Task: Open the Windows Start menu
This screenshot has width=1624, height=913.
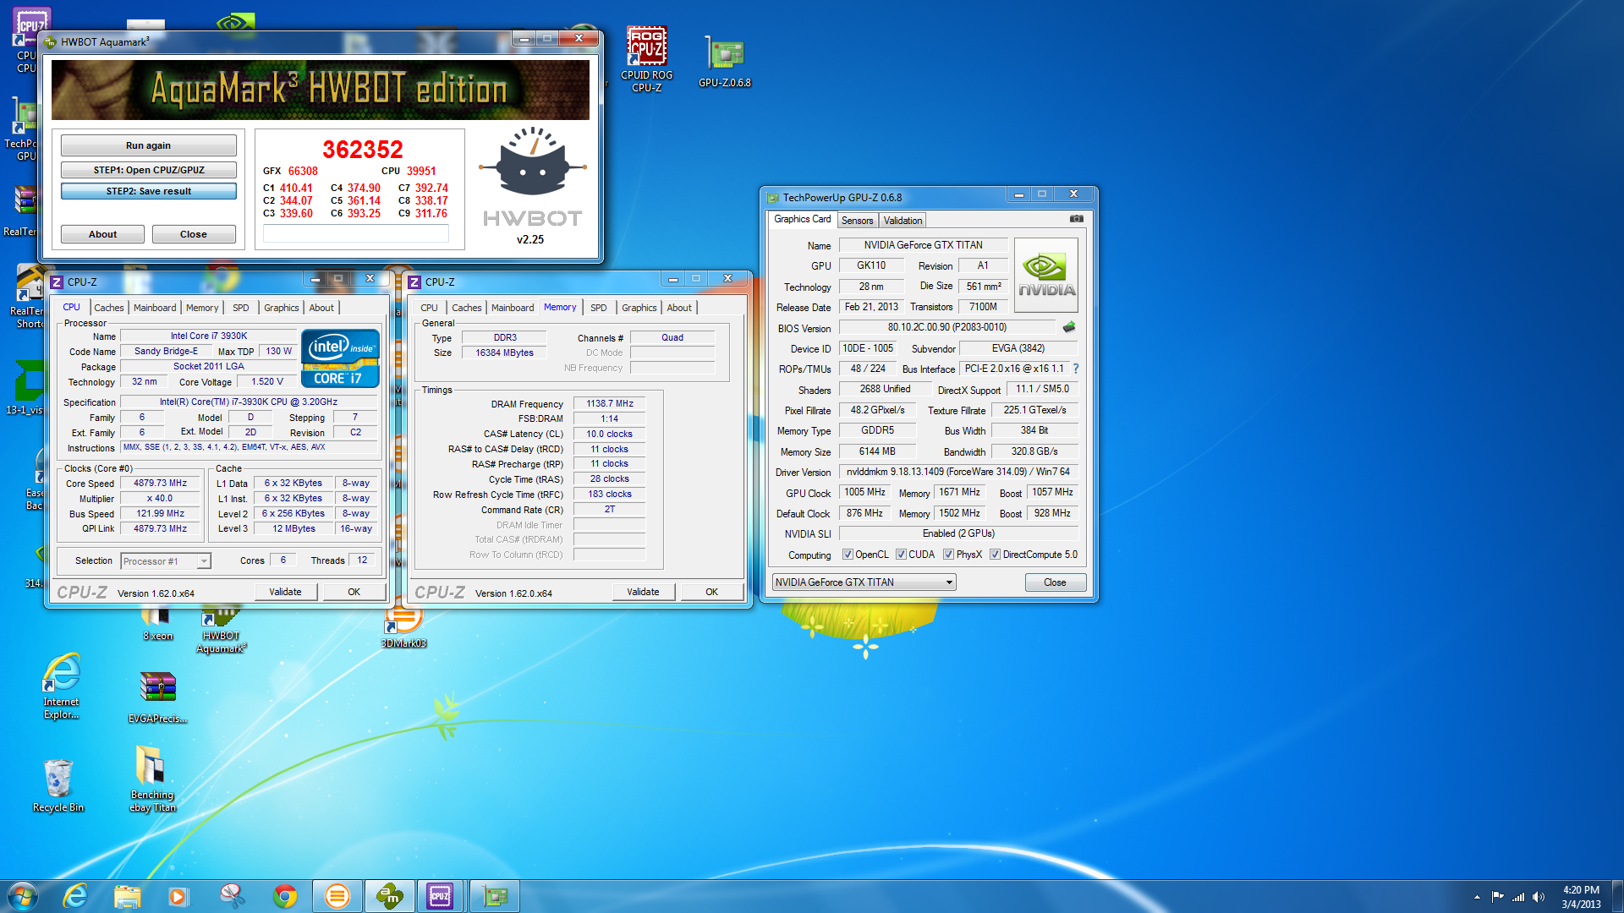Action: coord(23,895)
